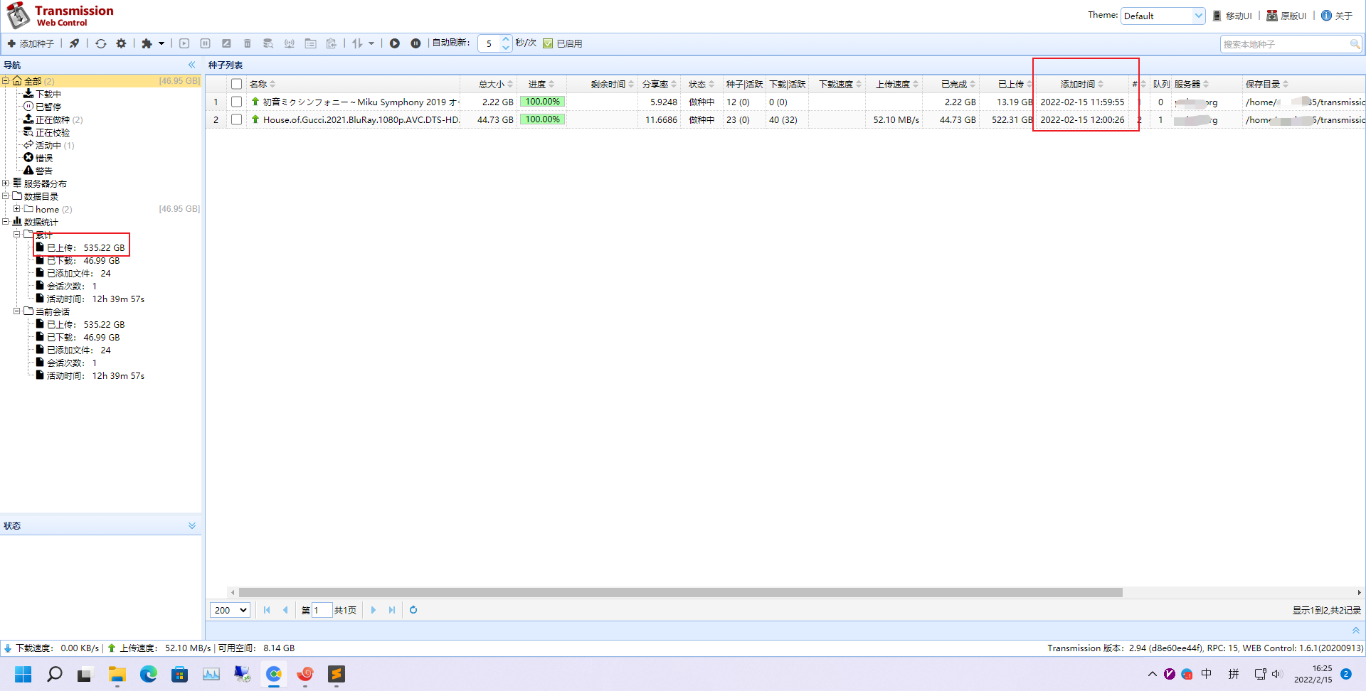Click pagination refresh icon
Viewport: 1366px width, 691px height.
point(413,610)
